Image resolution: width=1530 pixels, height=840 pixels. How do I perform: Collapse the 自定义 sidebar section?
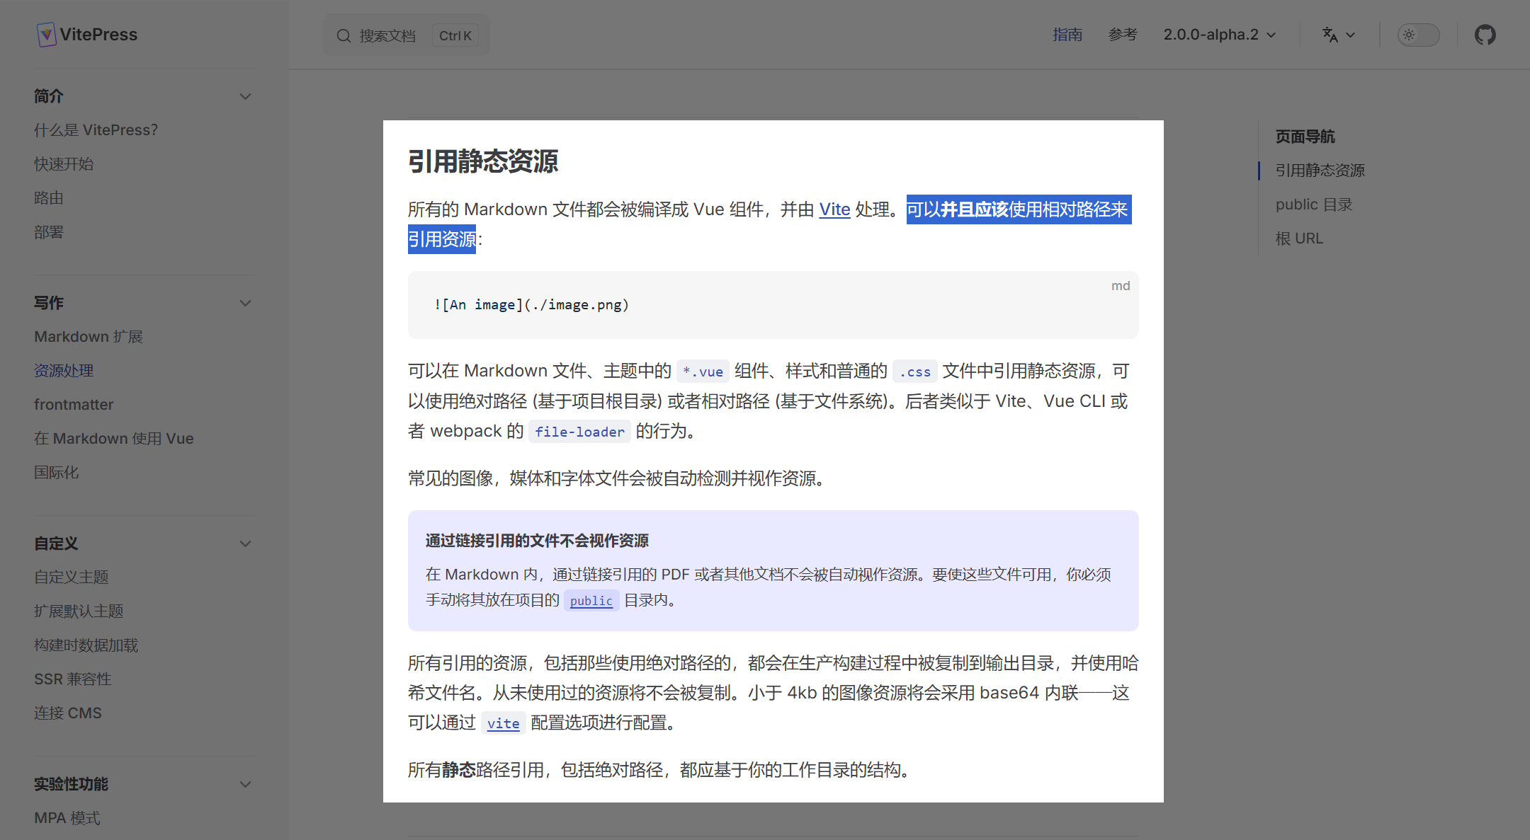pos(245,543)
